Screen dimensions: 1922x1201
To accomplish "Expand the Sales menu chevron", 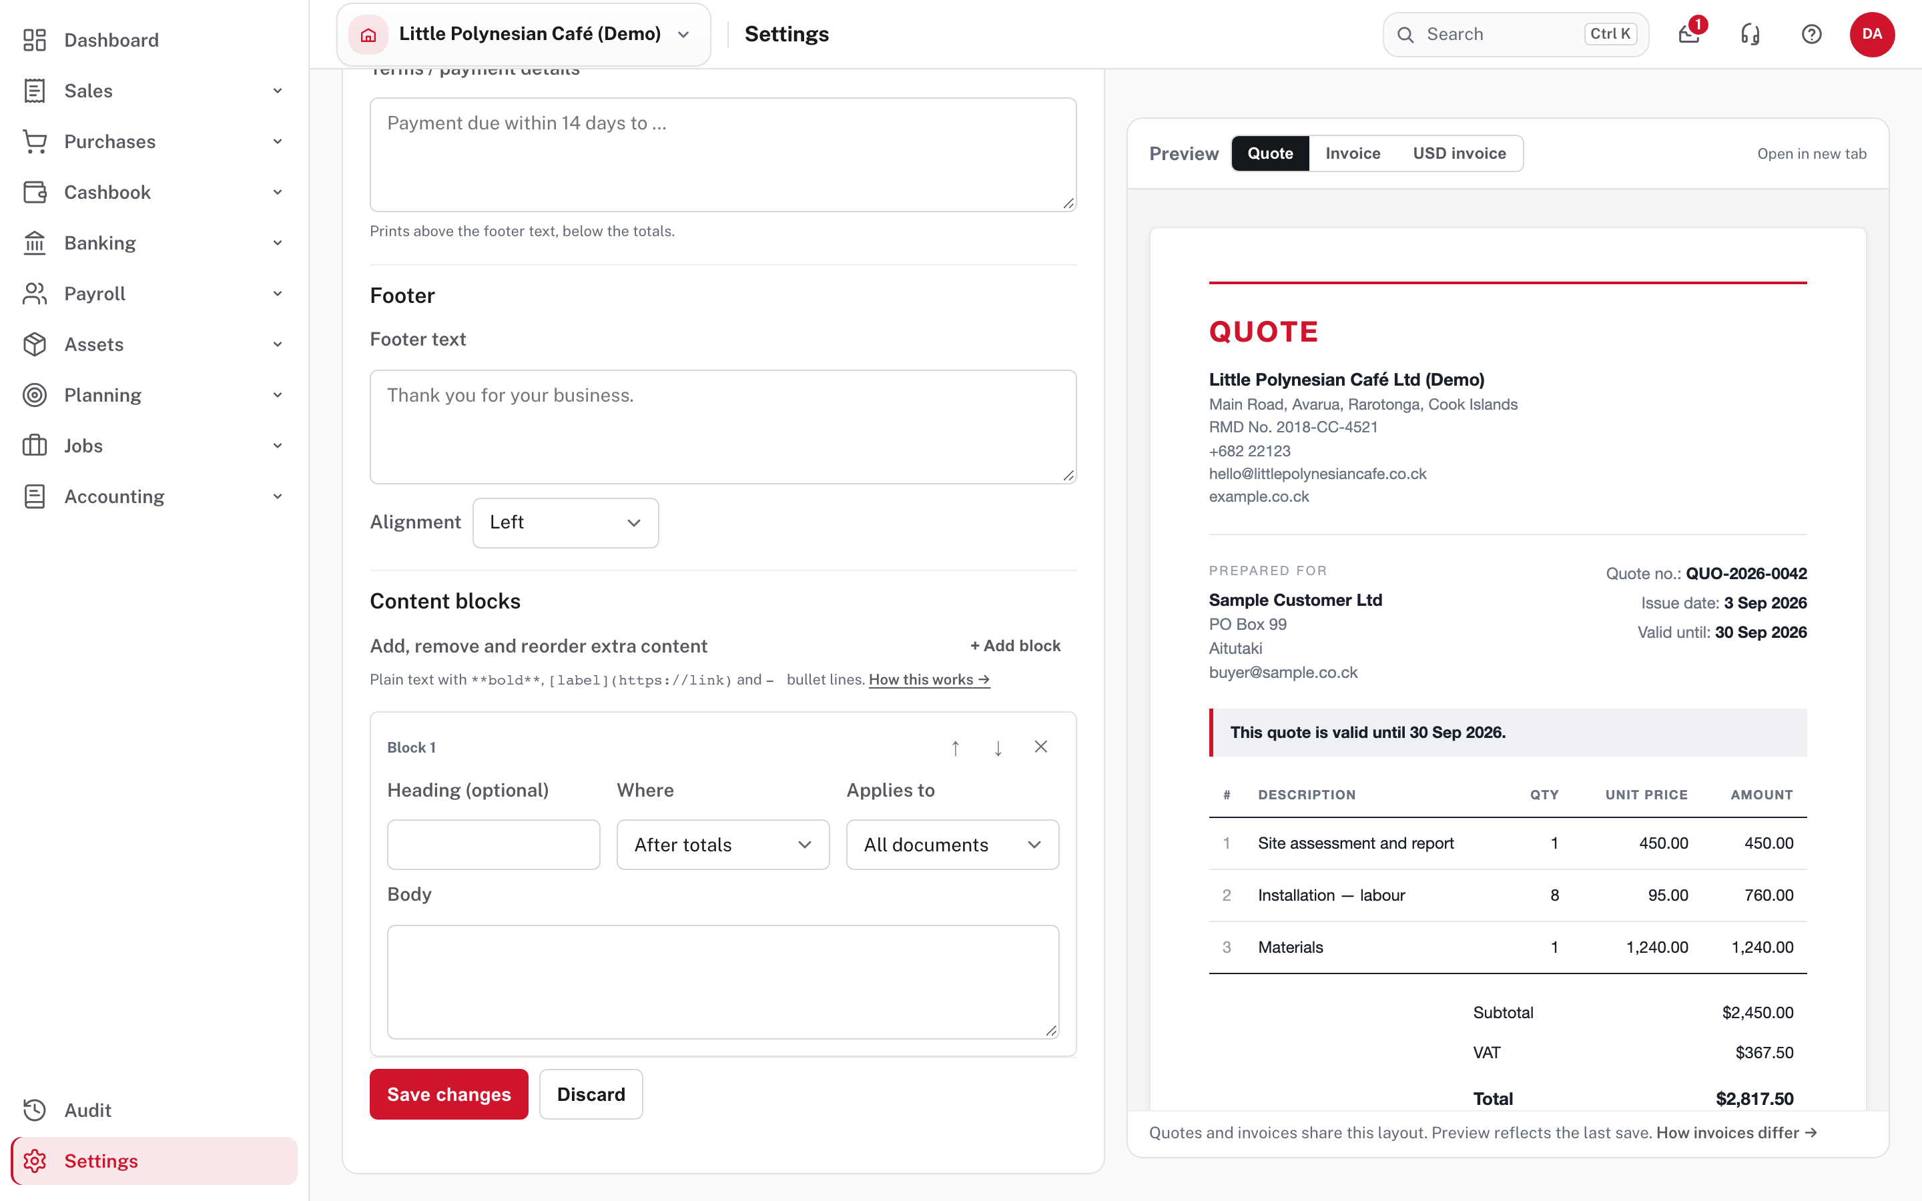I will [277, 91].
